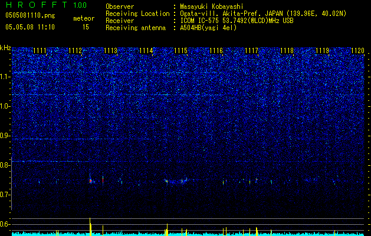Select the 1.0 kHz frequency label
371x236 pixels.
tap(5, 107)
